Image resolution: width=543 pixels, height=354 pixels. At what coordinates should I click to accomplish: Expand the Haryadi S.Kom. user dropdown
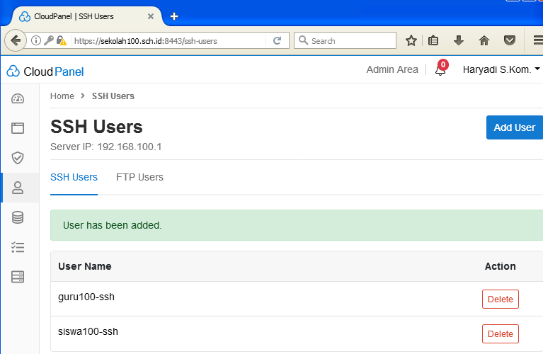pos(501,69)
